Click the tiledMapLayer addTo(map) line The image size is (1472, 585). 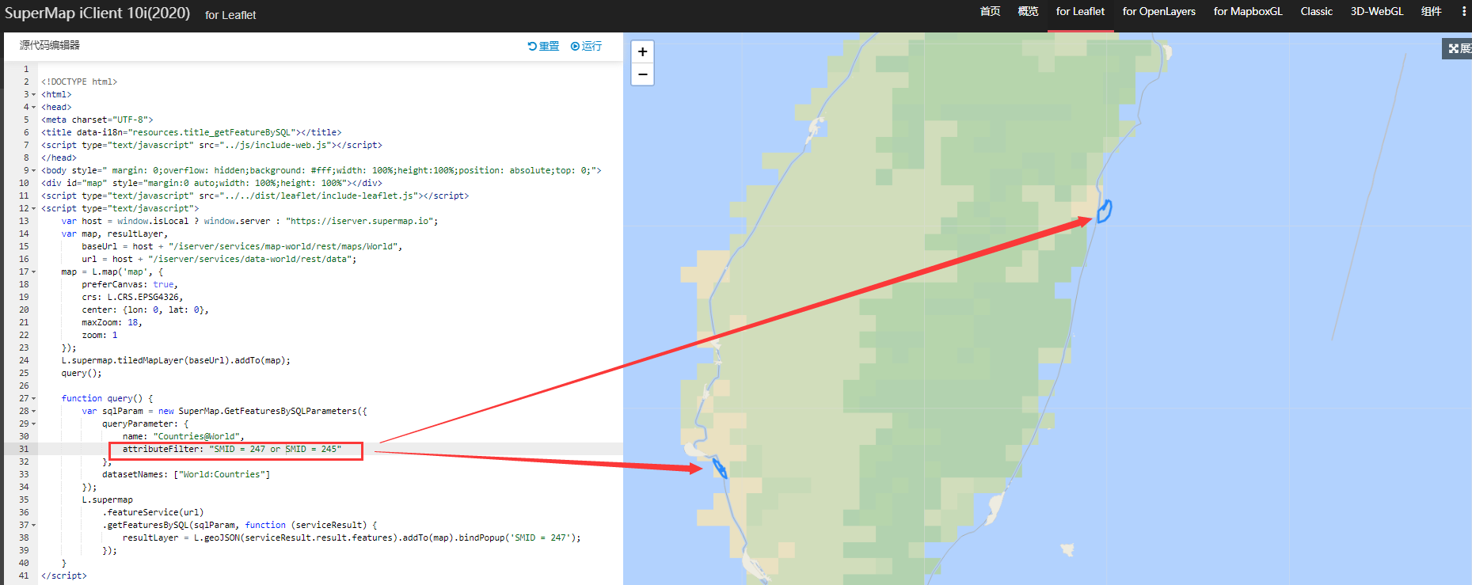[176, 360]
